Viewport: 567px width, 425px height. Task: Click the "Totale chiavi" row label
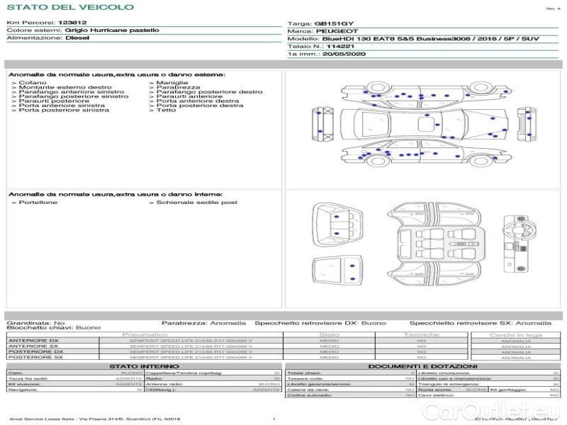click(304, 373)
